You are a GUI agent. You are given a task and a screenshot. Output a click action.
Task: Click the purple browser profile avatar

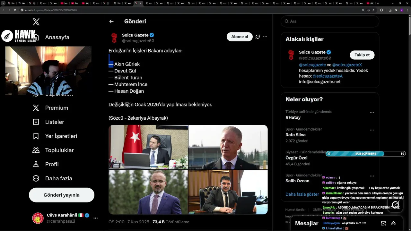pyautogui.click(x=401, y=10)
